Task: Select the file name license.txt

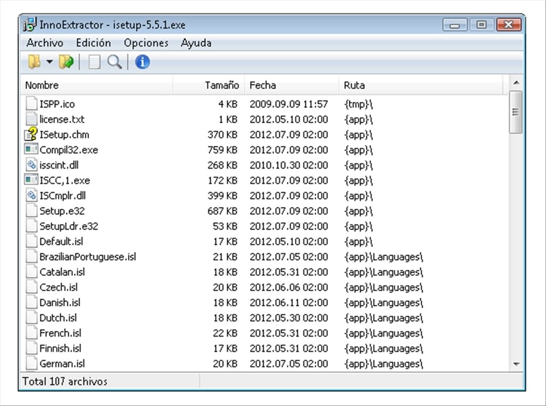Action: pos(62,119)
